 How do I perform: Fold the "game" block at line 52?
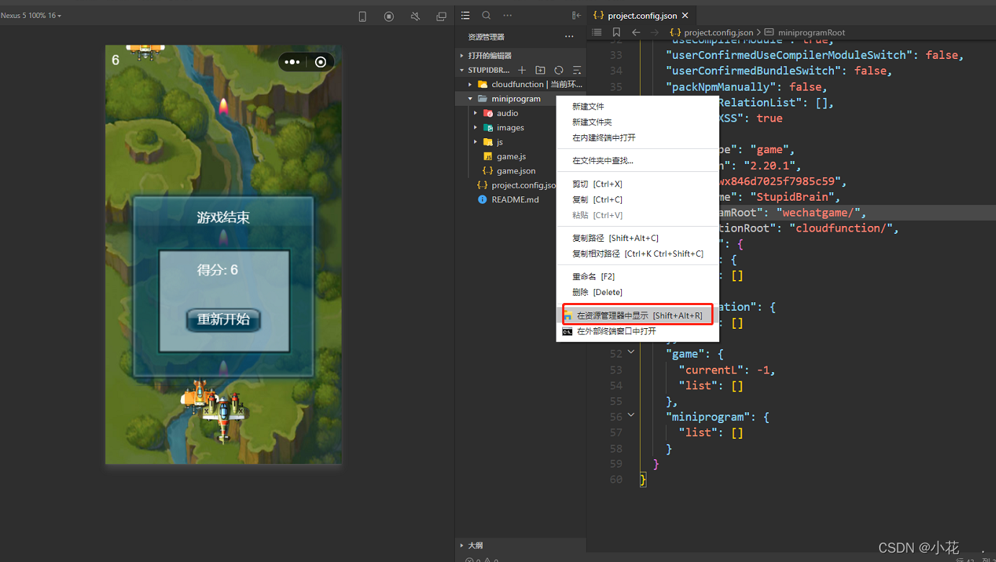631,353
